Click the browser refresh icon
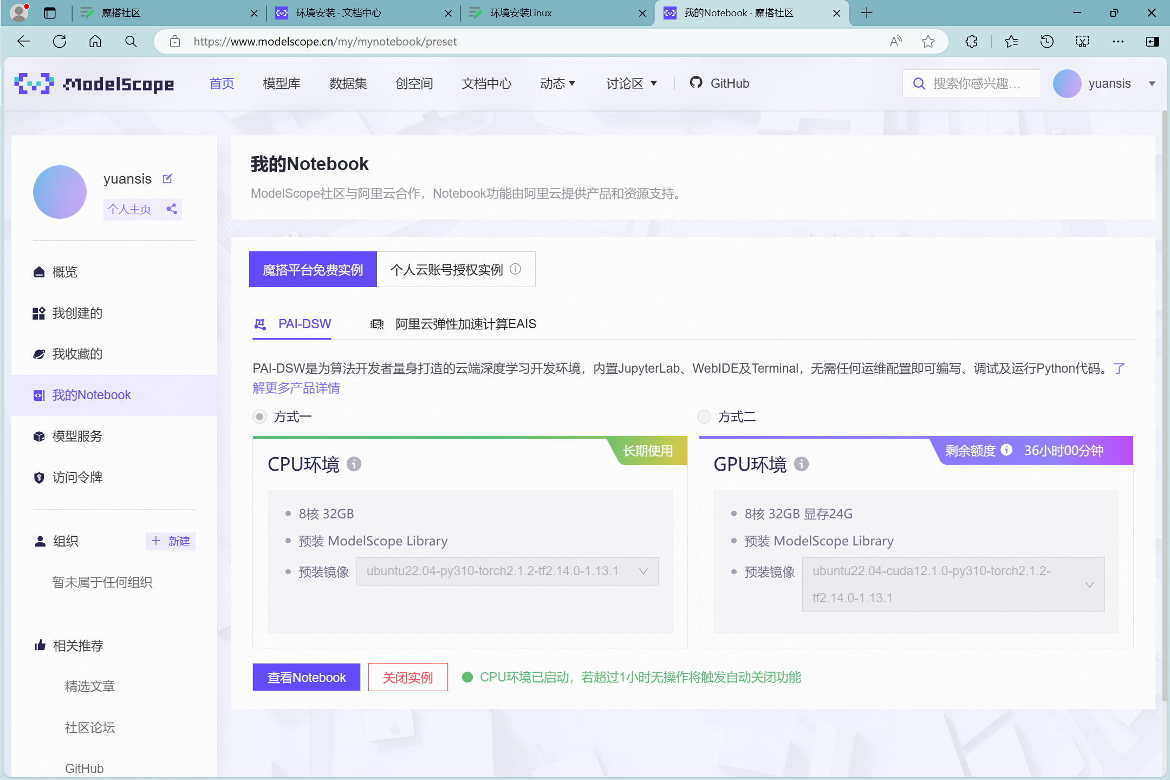This screenshot has width=1170, height=780. coord(60,41)
